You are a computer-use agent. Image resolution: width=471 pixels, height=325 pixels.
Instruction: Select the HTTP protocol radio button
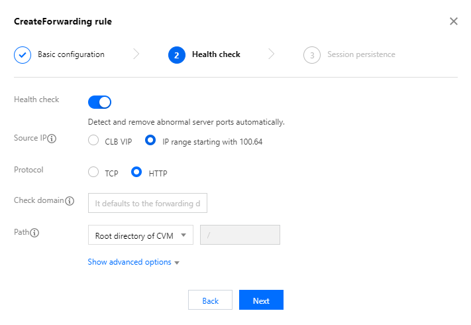(x=136, y=172)
